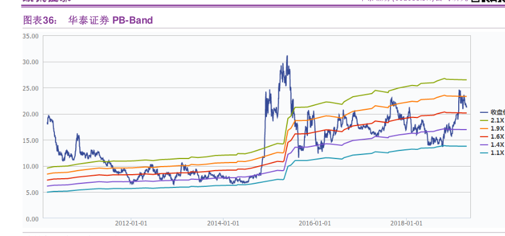Click the red 1.6X legend line marker
This screenshot has width=505, height=236.
(x=484, y=136)
